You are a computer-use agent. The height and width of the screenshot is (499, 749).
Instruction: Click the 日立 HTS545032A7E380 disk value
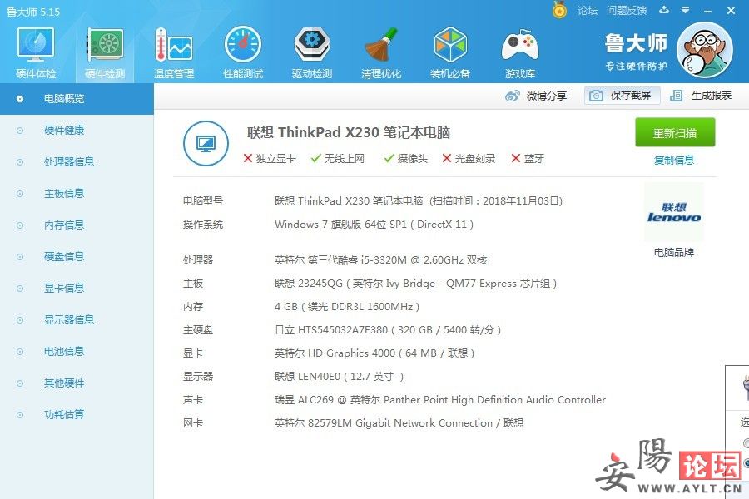(x=388, y=330)
